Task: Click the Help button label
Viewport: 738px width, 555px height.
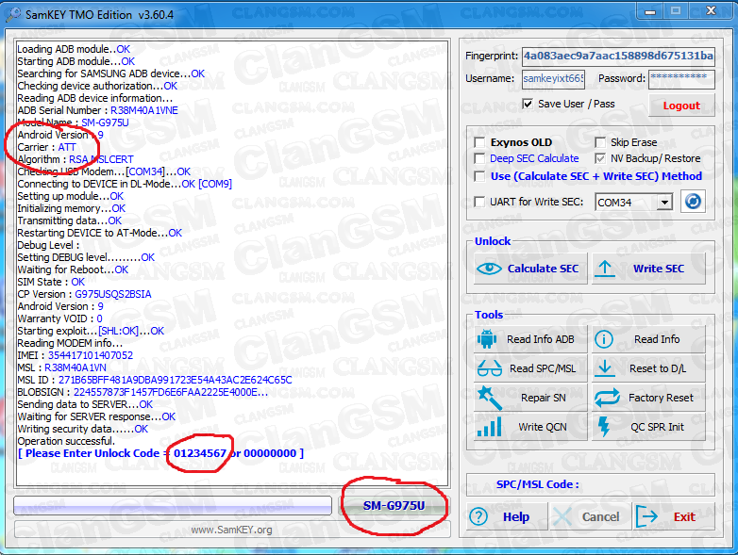Action: (516, 516)
